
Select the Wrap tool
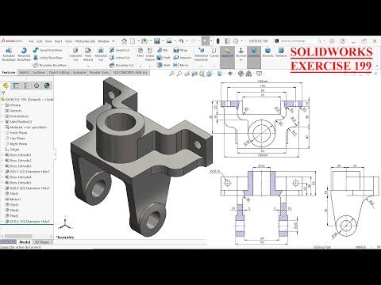[x=180, y=50]
